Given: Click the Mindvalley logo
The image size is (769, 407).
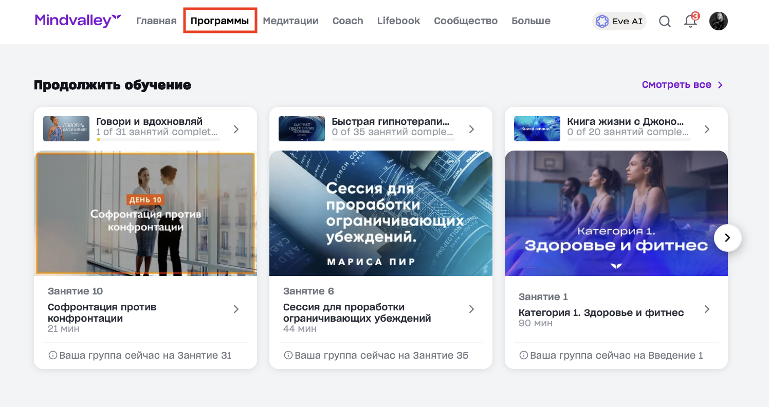Looking at the screenshot, I should coord(78,21).
